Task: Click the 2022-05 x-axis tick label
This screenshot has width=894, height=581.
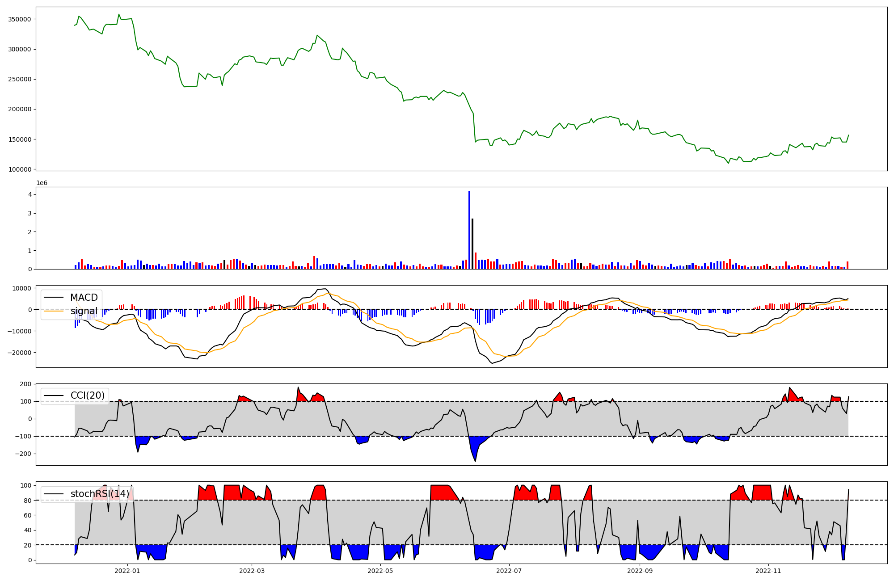Action: [x=380, y=571]
